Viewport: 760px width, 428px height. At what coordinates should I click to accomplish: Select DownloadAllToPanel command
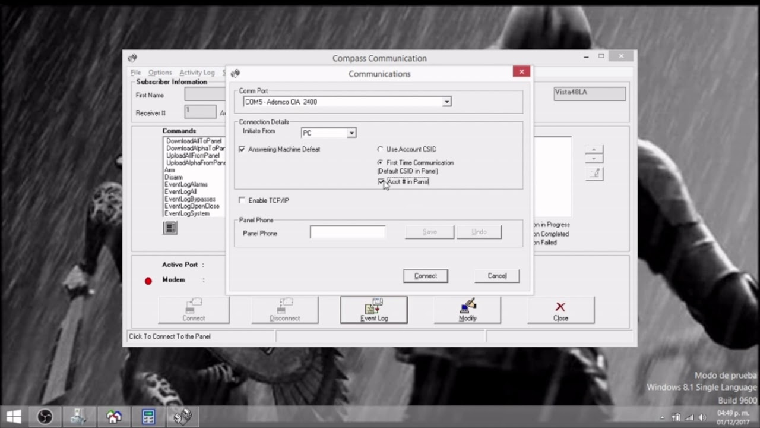[x=194, y=141]
